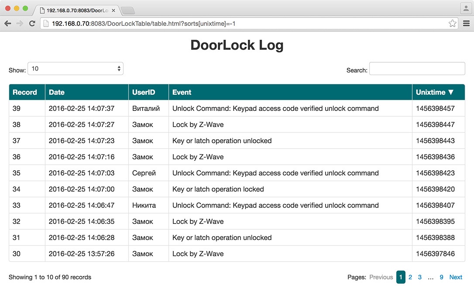
Task: Jump to page 9 of records
Action: 442,277
